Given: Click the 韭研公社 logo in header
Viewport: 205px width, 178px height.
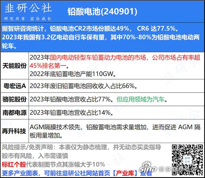Looking at the screenshot, I should (x=28, y=8).
